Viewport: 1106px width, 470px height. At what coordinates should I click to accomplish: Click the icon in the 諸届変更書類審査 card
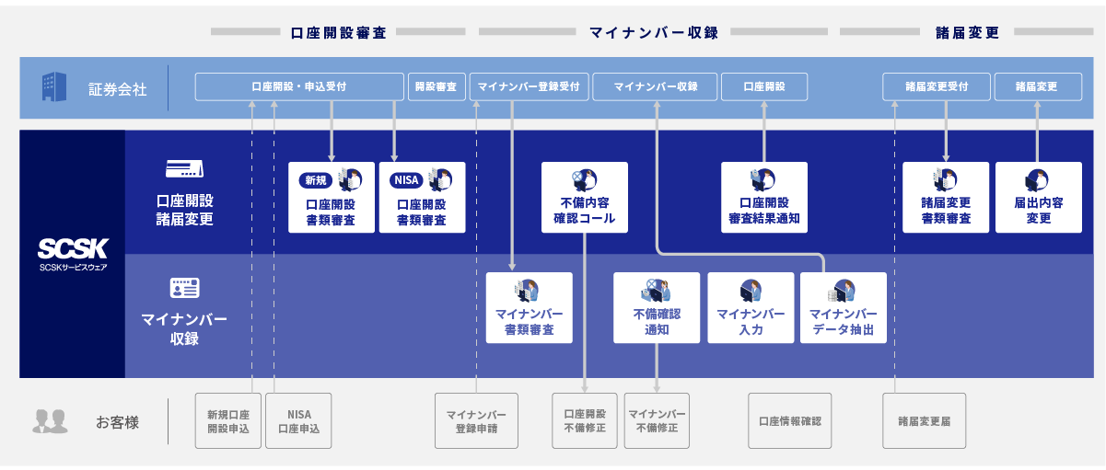(945, 179)
